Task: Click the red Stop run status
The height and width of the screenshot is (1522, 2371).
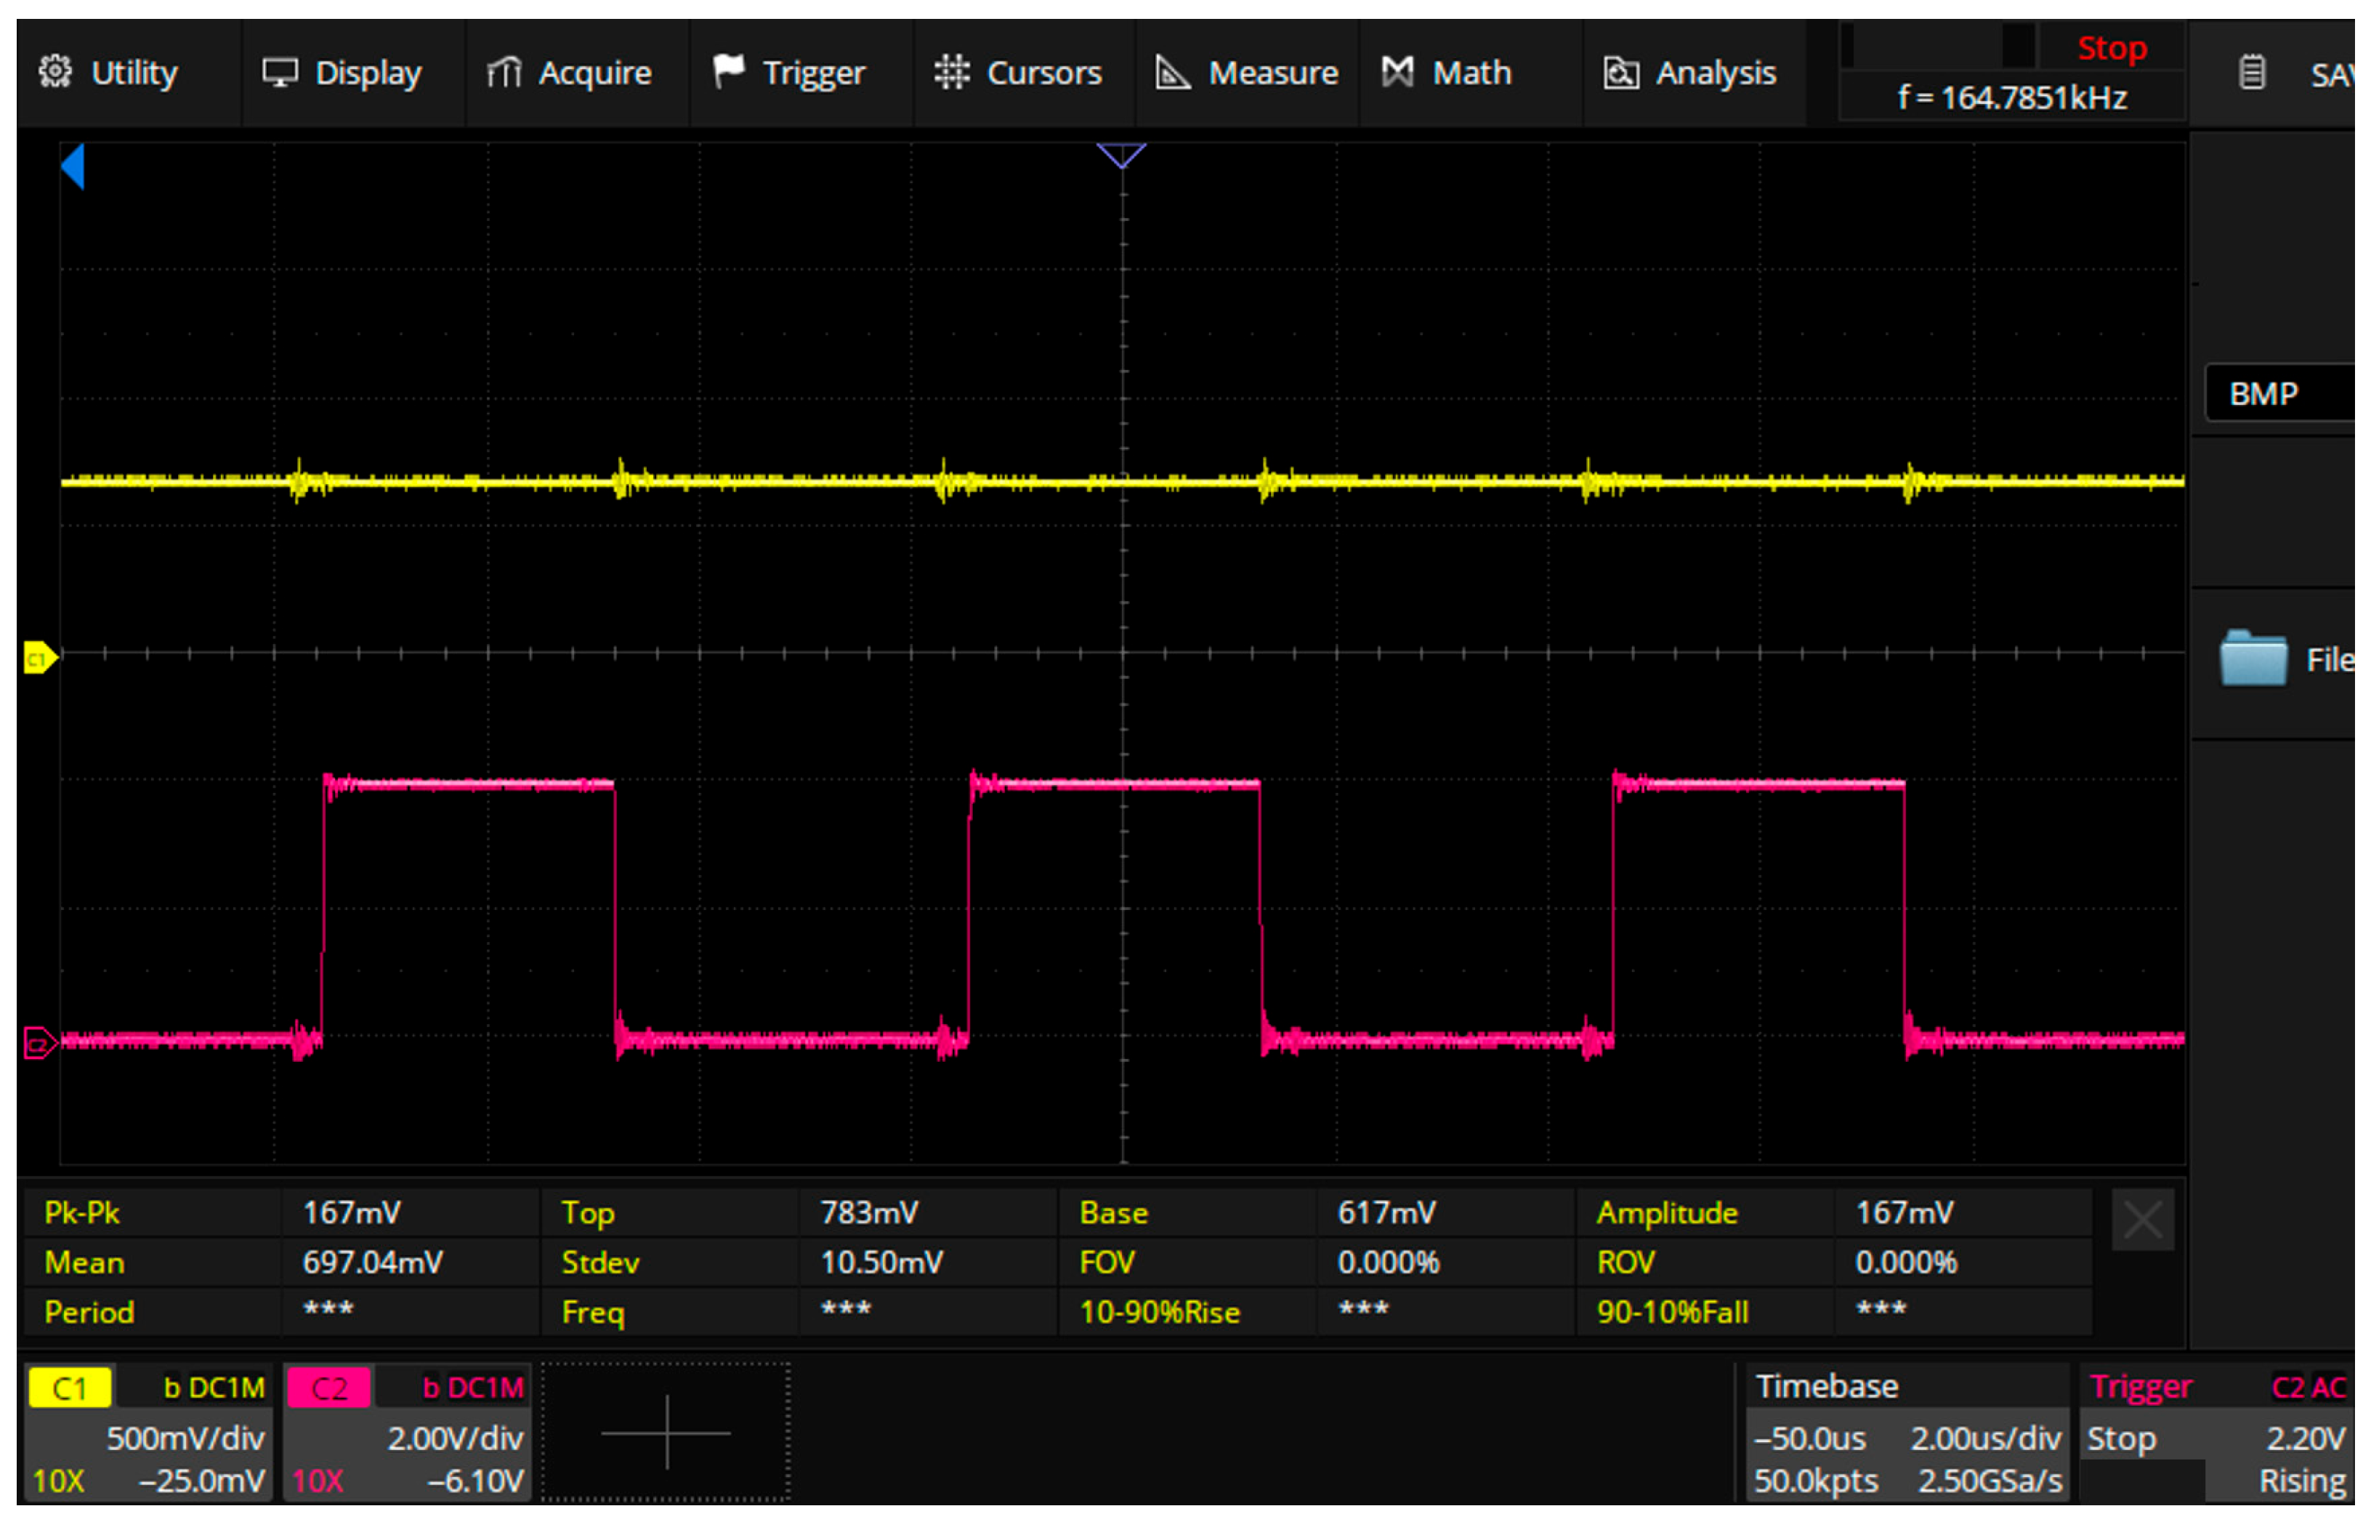Action: 2112,47
